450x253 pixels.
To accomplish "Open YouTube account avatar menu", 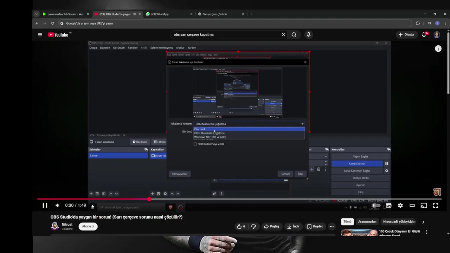I will point(437,34).
